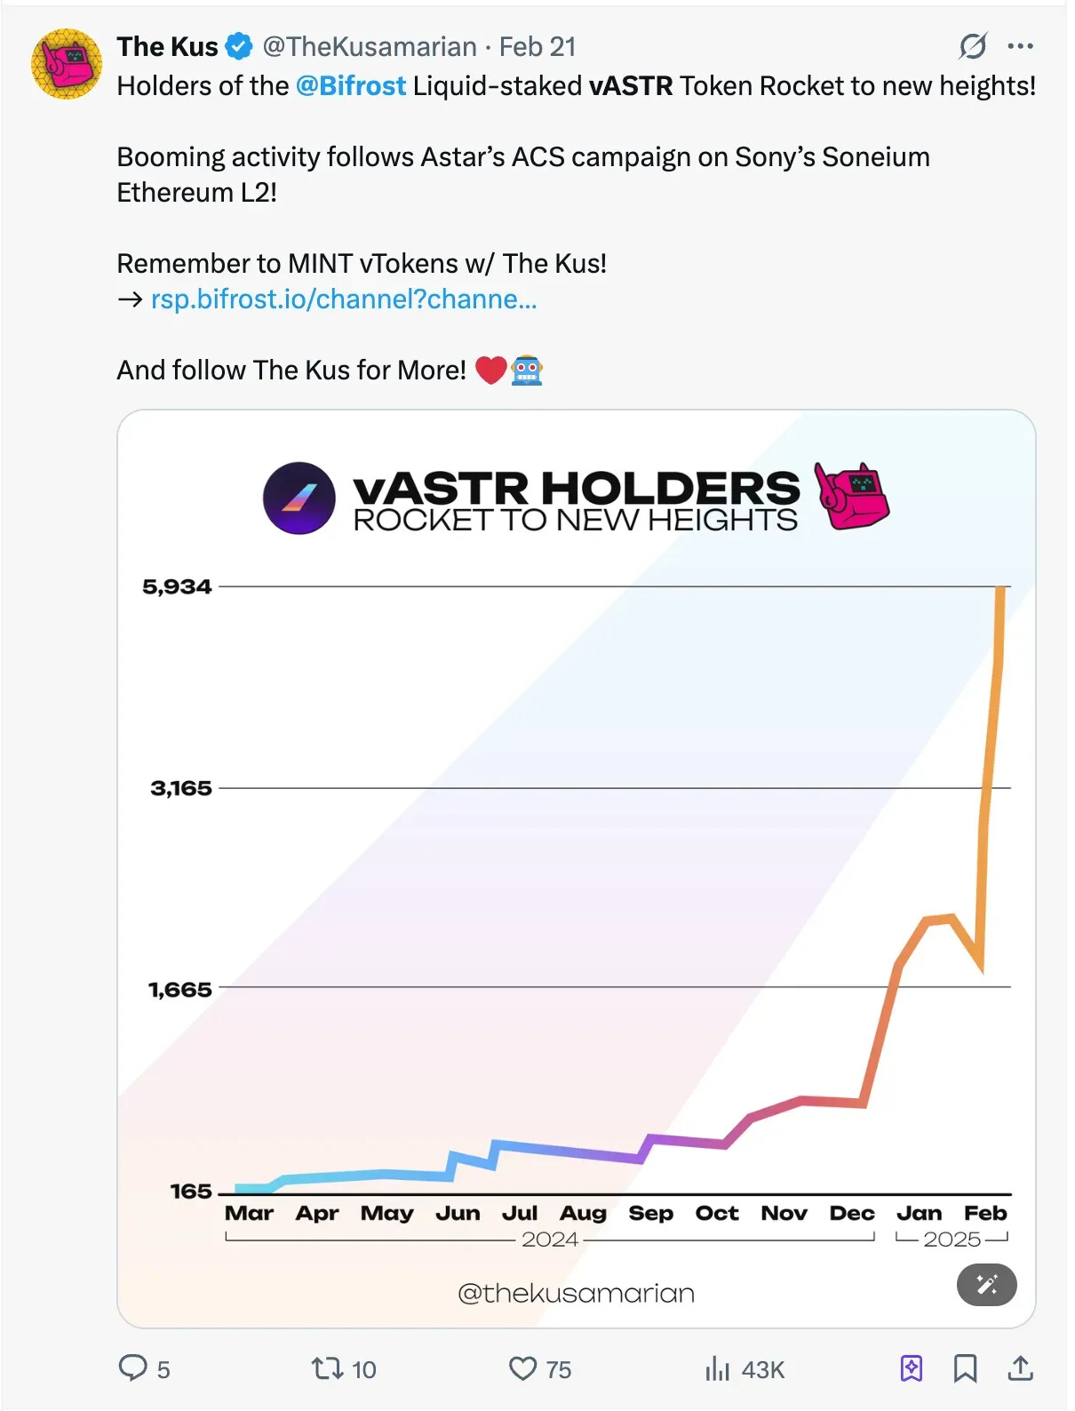
Task: Open the rsp.bifrost.io channel link
Action: point(344,299)
